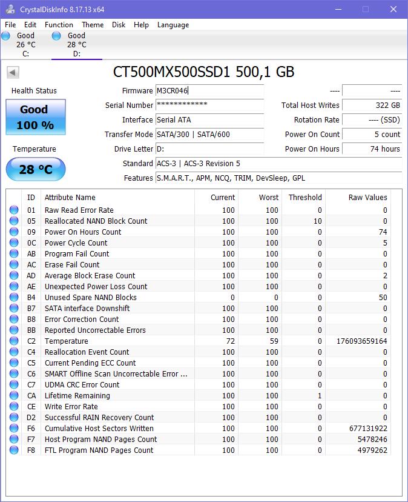This screenshot has width=408, height=502.
Task: Close the CrystalDiskInfo window
Action: pos(393,9)
